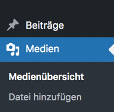The width and height of the screenshot is (114, 112).
Task: Expand the Beiträge section in sidebar
Action: click(x=57, y=25)
